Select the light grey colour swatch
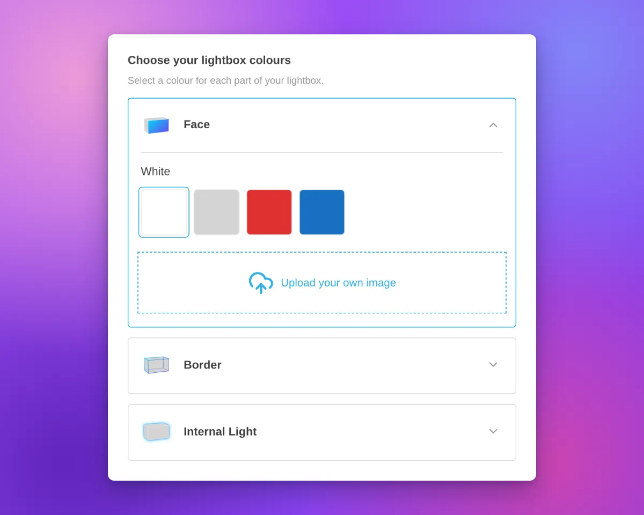This screenshot has height=515, width=644. click(x=216, y=212)
